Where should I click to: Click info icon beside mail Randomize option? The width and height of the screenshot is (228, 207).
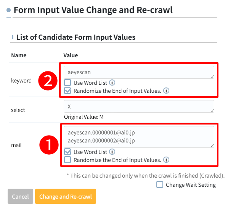(x=166, y=160)
